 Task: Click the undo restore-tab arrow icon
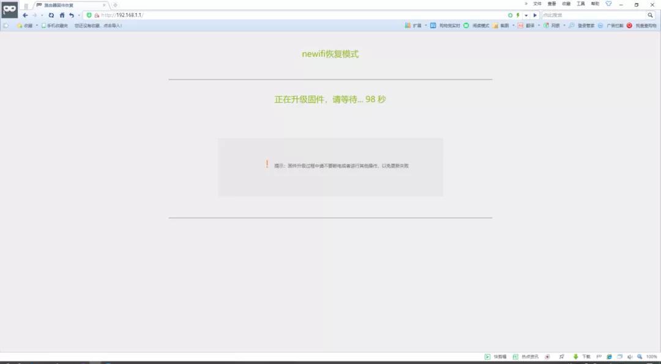(x=72, y=15)
